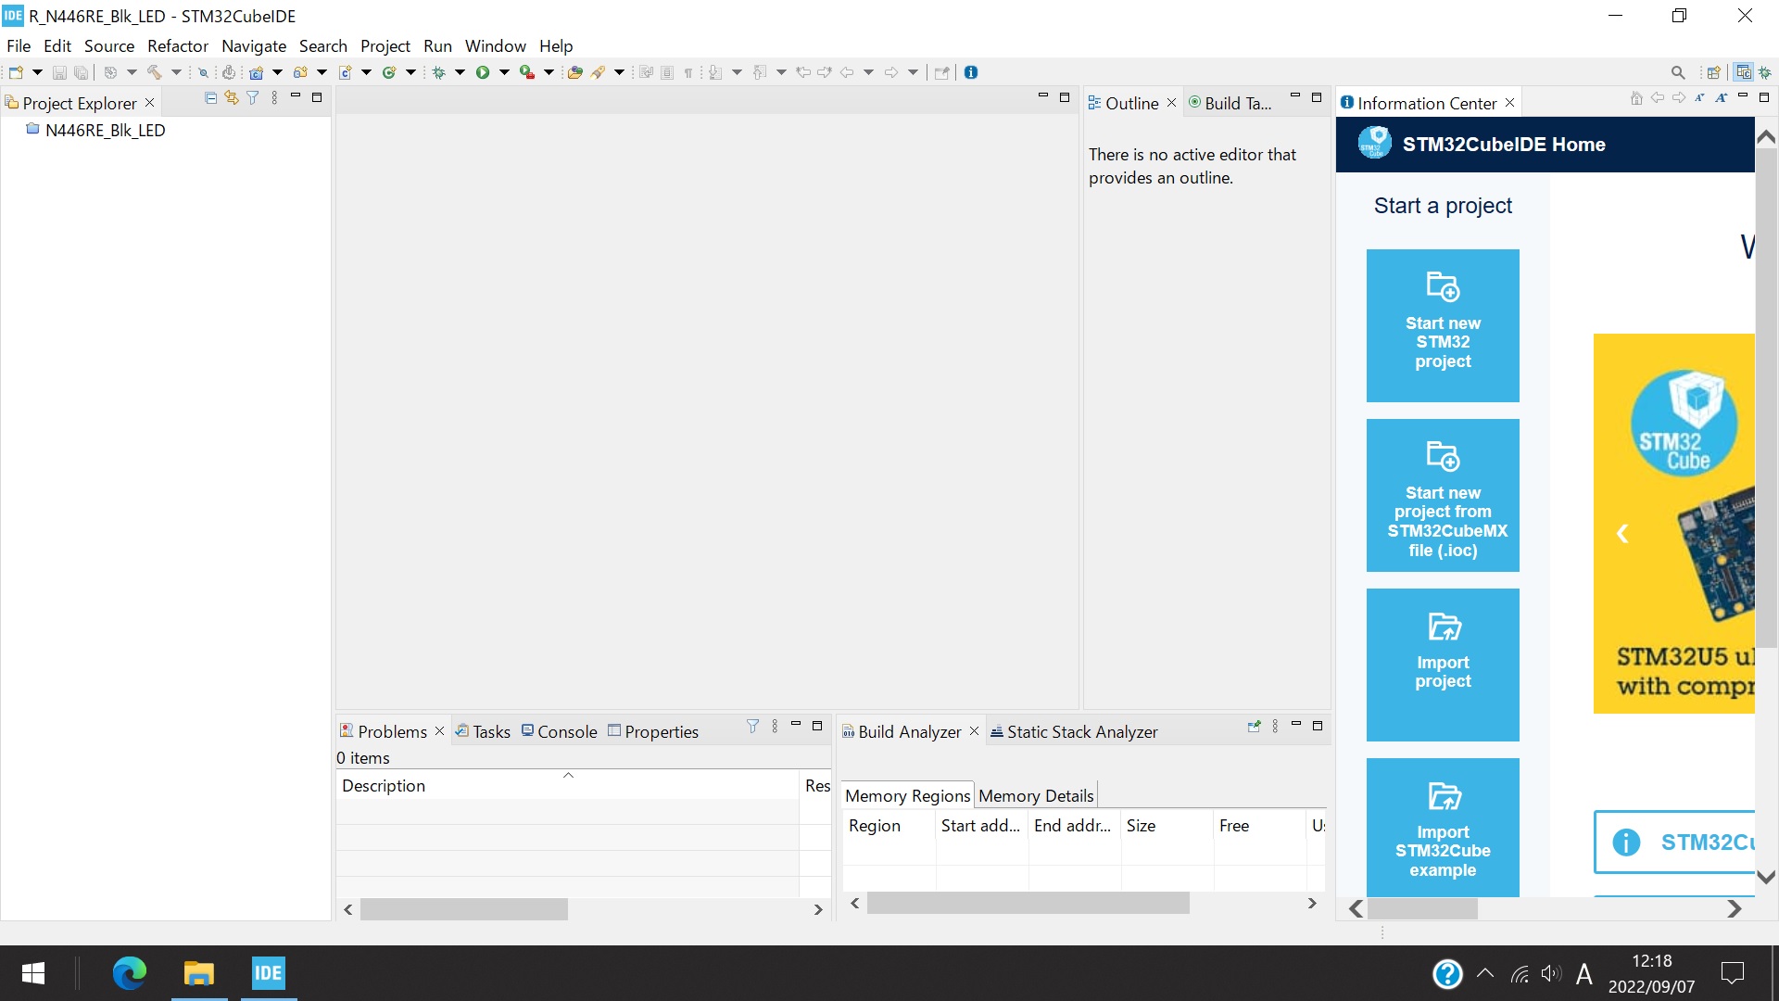Screen dimensions: 1779x1001
Task: Open the New dropdown arrow
Action: click(37, 72)
